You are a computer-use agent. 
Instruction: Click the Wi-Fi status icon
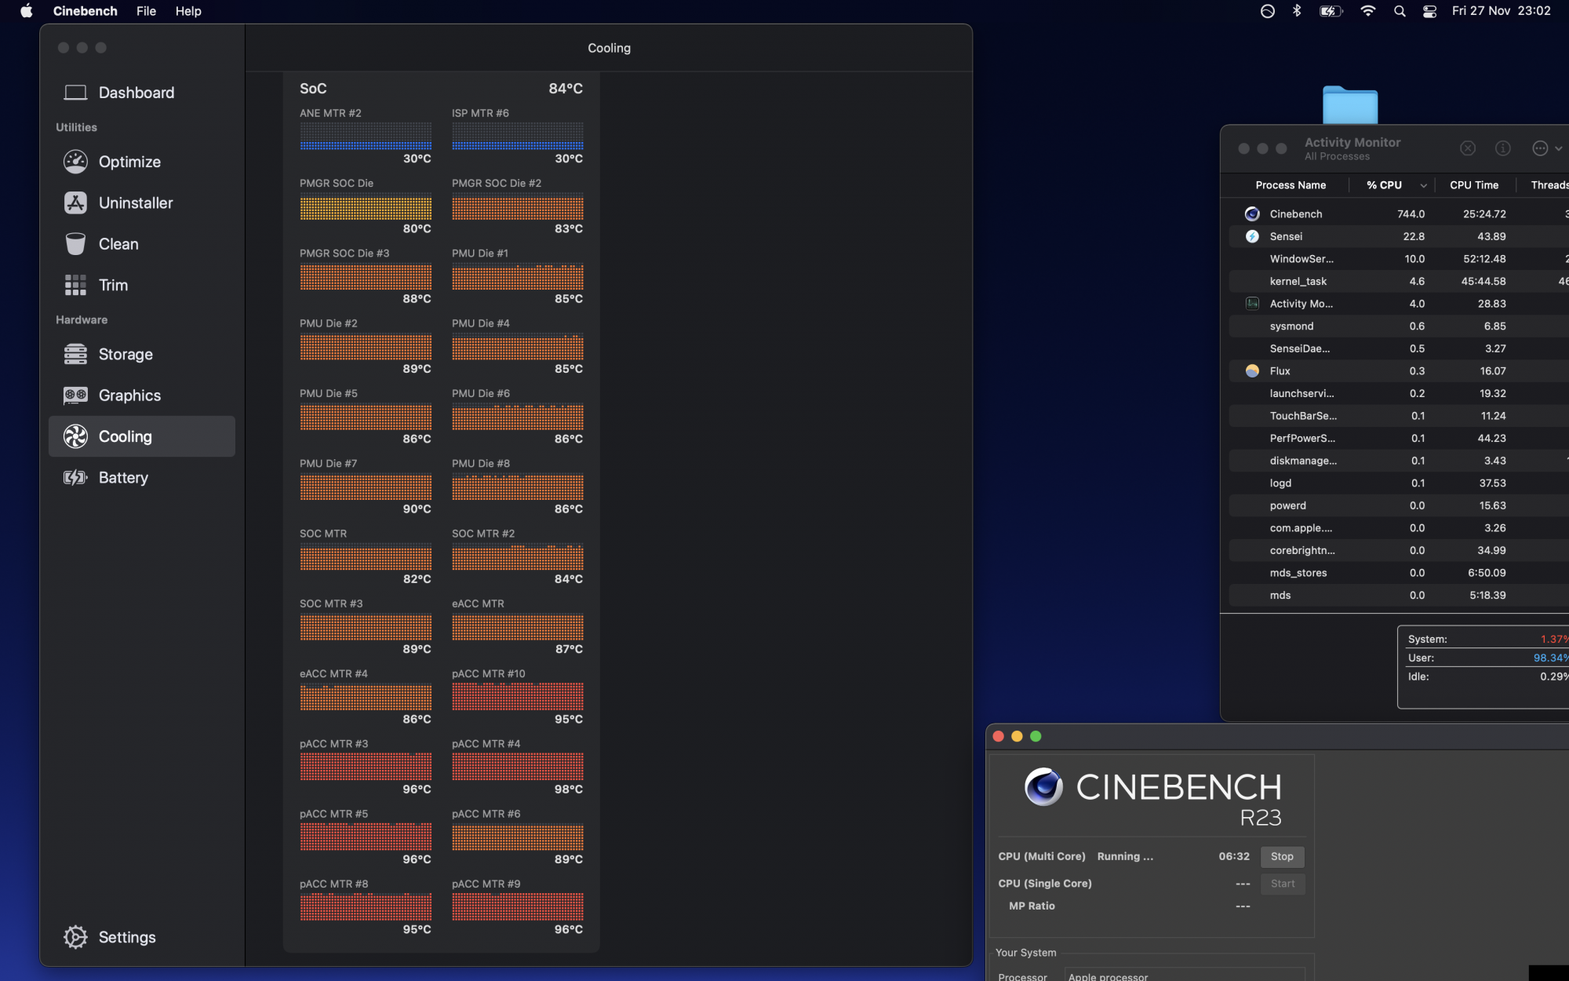tap(1368, 11)
